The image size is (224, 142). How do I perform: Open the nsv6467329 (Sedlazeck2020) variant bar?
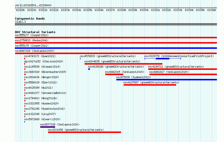coord(116,53)
